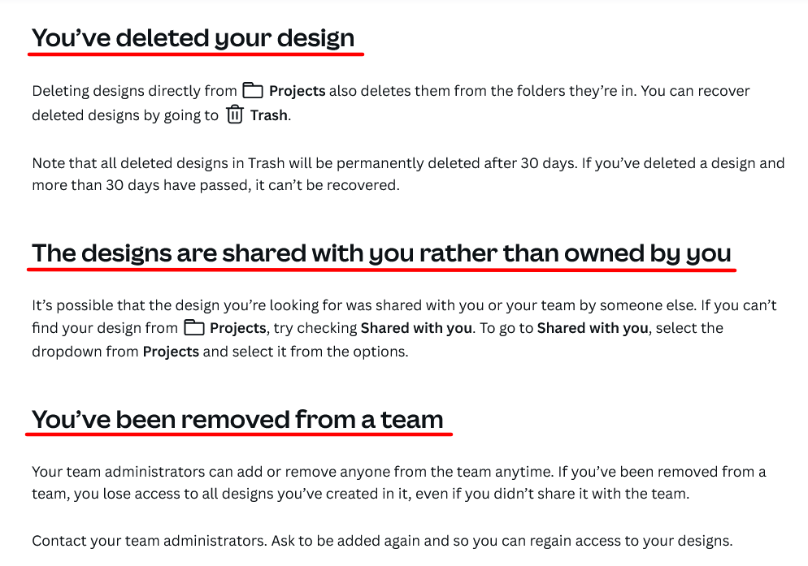Screen dimensions: 808x566
Task: Click 'Shared with you' after 'To go to'
Action: pyautogui.click(x=593, y=328)
